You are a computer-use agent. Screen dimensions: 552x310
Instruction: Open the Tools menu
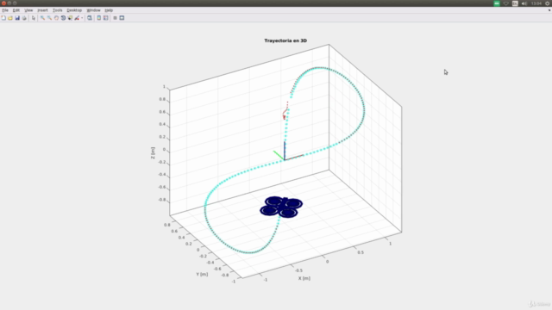[x=58, y=10]
